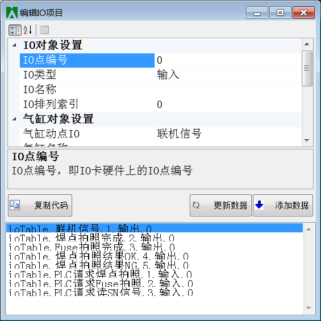The height and width of the screenshot is (321, 321).
Task: Open the property pages toolbar icon
Action: (44, 30)
